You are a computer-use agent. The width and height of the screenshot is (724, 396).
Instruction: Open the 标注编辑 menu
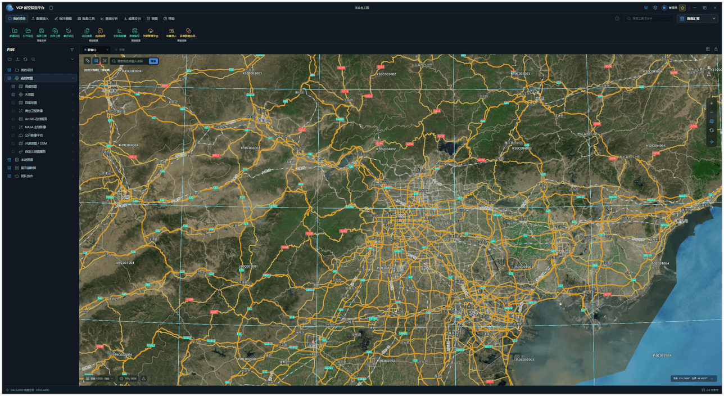pos(63,19)
